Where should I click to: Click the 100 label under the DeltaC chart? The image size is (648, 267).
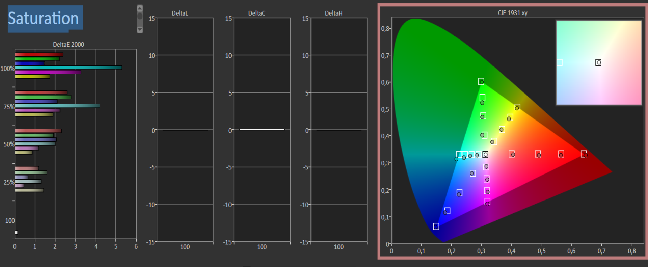tap(262, 247)
